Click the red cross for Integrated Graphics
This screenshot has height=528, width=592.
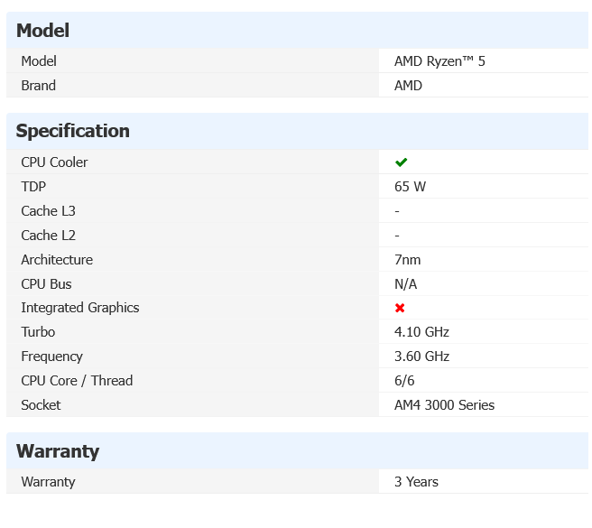coord(400,308)
